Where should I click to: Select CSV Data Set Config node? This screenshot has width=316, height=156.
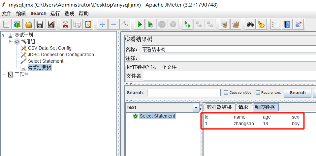point(49,48)
